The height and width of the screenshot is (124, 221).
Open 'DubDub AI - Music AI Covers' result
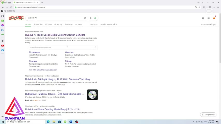pos(54,94)
